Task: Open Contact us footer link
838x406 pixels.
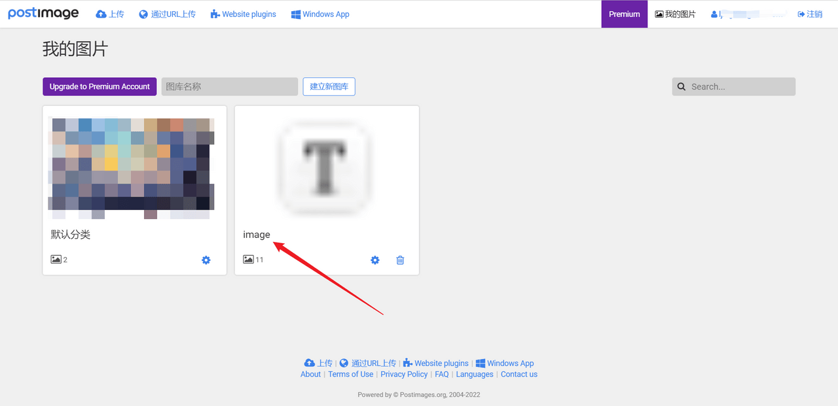Action: coord(519,375)
